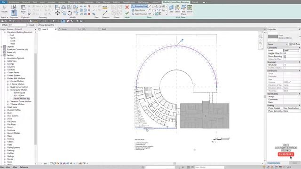The width and height of the screenshot is (301, 169).
Task: Finish edit mode with green checkmark
Action: pos(127,13)
